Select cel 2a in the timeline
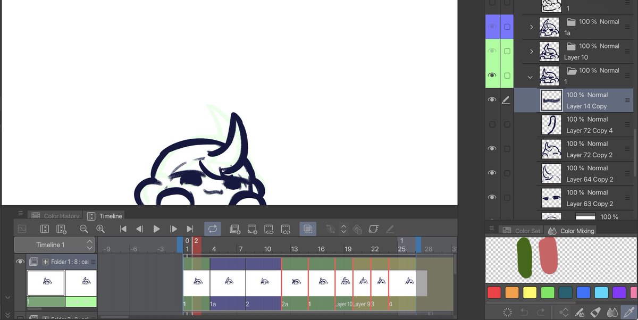638x320 pixels. point(295,284)
